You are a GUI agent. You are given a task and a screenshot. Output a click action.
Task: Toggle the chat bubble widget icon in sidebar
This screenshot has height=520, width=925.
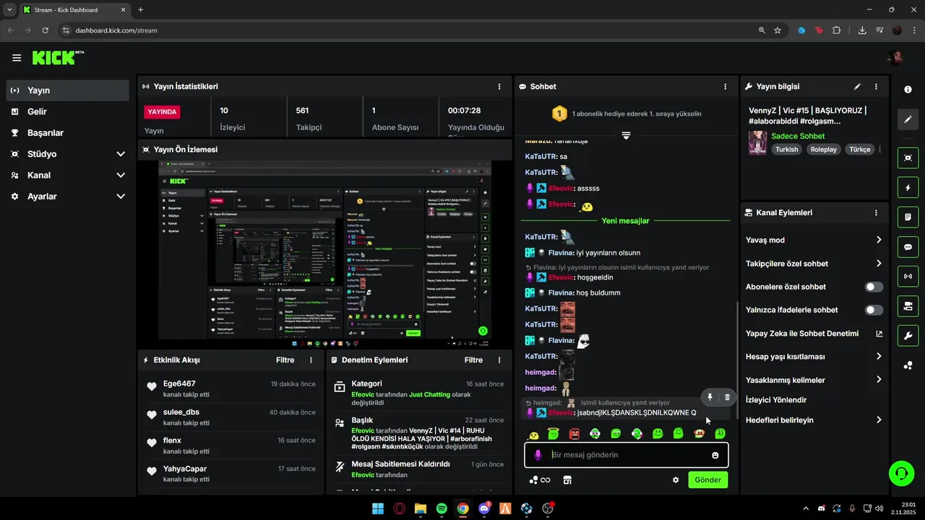pyautogui.click(x=908, y=246)
